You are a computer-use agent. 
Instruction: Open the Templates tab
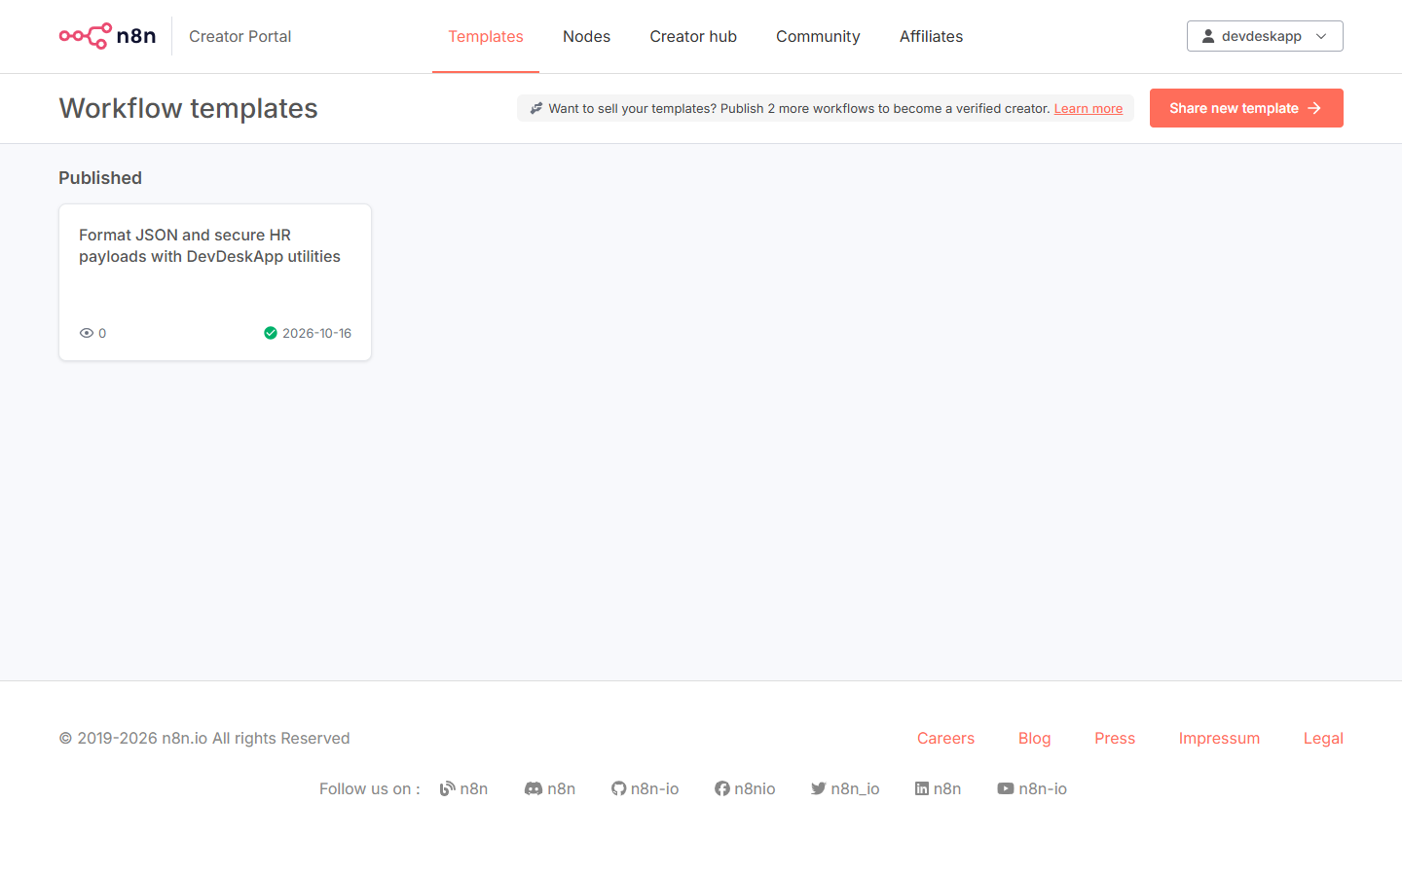486,36
